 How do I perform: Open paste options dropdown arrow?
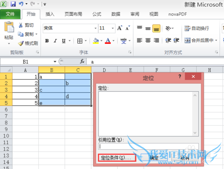coord(9,44)
